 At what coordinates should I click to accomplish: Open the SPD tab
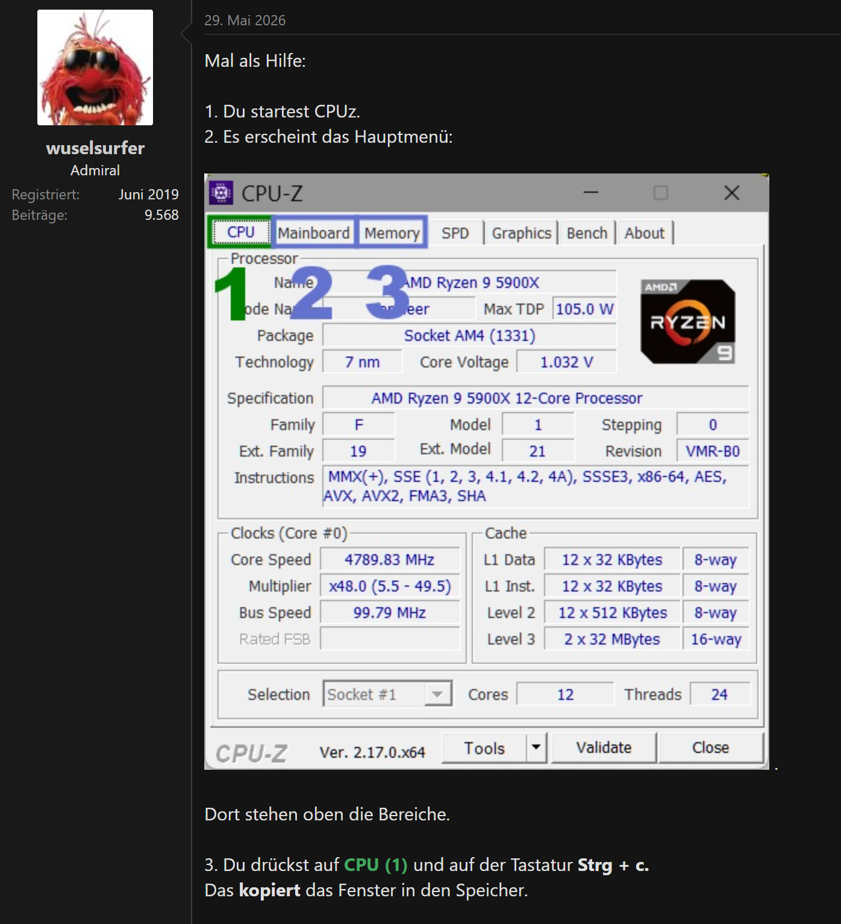point(455,233)
